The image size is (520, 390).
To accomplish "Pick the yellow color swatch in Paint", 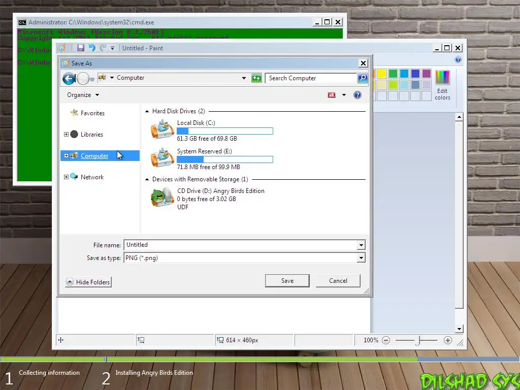I will pyautogui.click(x=382, y=74).
